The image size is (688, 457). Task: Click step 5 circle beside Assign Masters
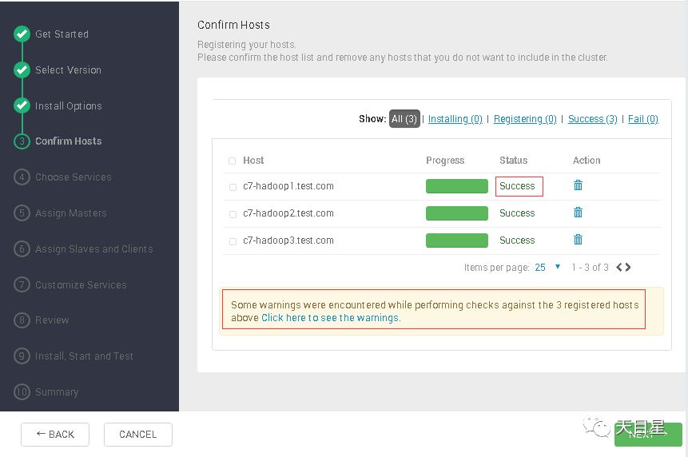22,213
